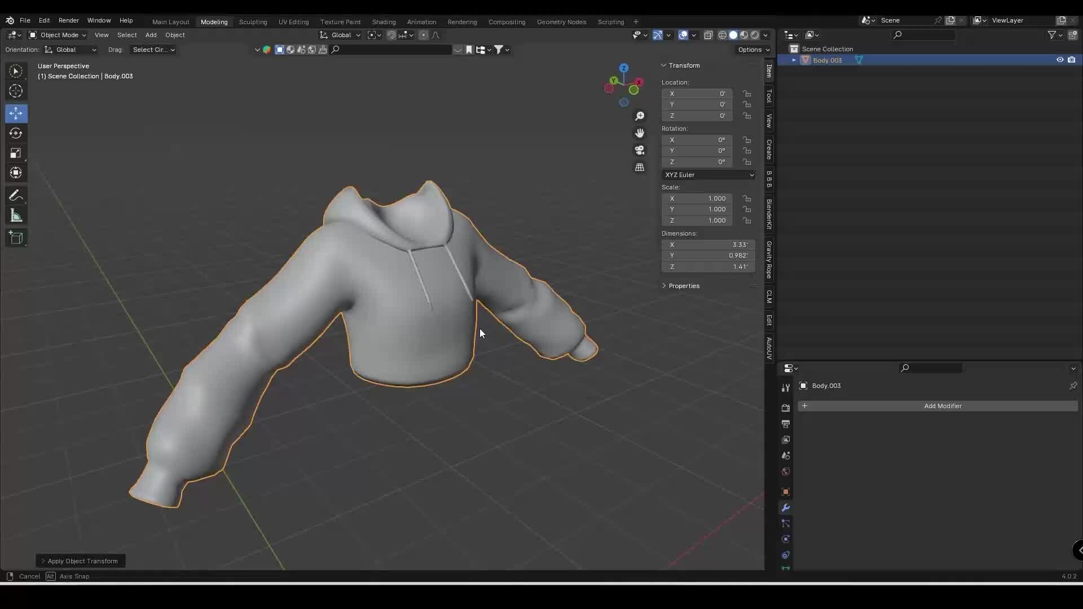1083x609 pixels.
Task: Select the Rotate tool
Action: click(16, 133)
